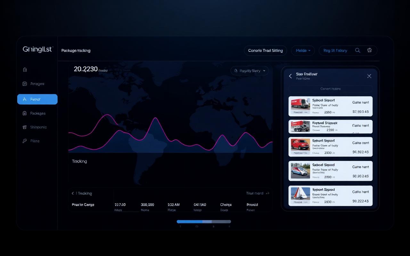The image size is (410, 256).
Task: Select the first red truck card thumbnail
Action: click(300, 106)
